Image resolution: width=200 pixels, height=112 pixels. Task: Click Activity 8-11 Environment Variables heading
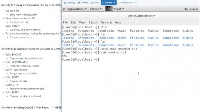(x=31, y=49)
